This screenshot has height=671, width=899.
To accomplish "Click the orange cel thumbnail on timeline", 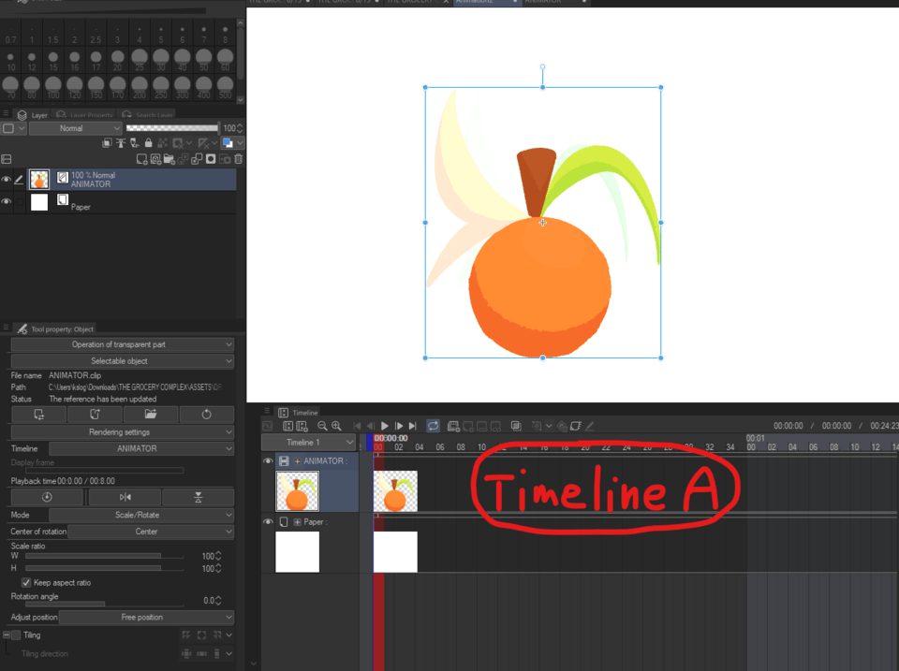I will (395, 491).
